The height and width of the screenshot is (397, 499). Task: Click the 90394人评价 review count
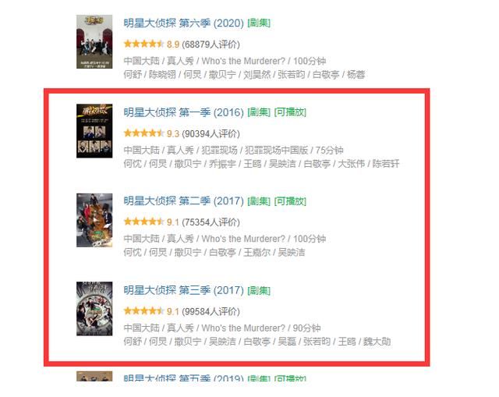[x=211, y=133]
